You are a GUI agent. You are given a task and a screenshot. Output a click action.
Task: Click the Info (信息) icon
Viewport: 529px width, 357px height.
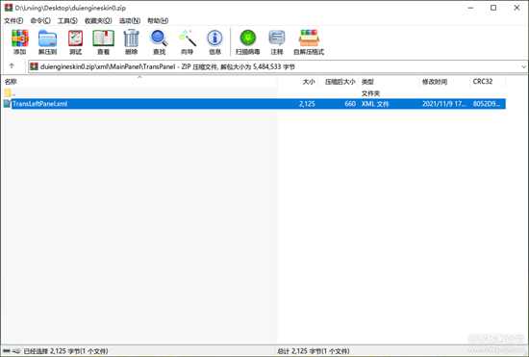[x=214, y=38]
